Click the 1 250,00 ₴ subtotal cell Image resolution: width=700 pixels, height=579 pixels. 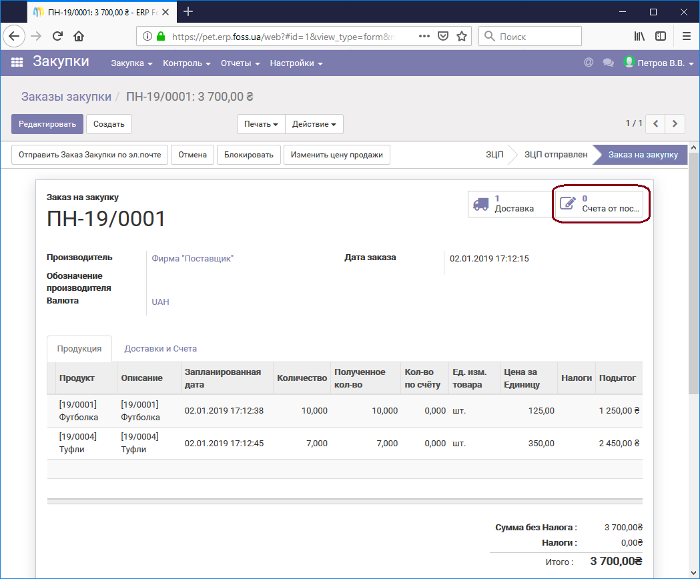point(619,411)
